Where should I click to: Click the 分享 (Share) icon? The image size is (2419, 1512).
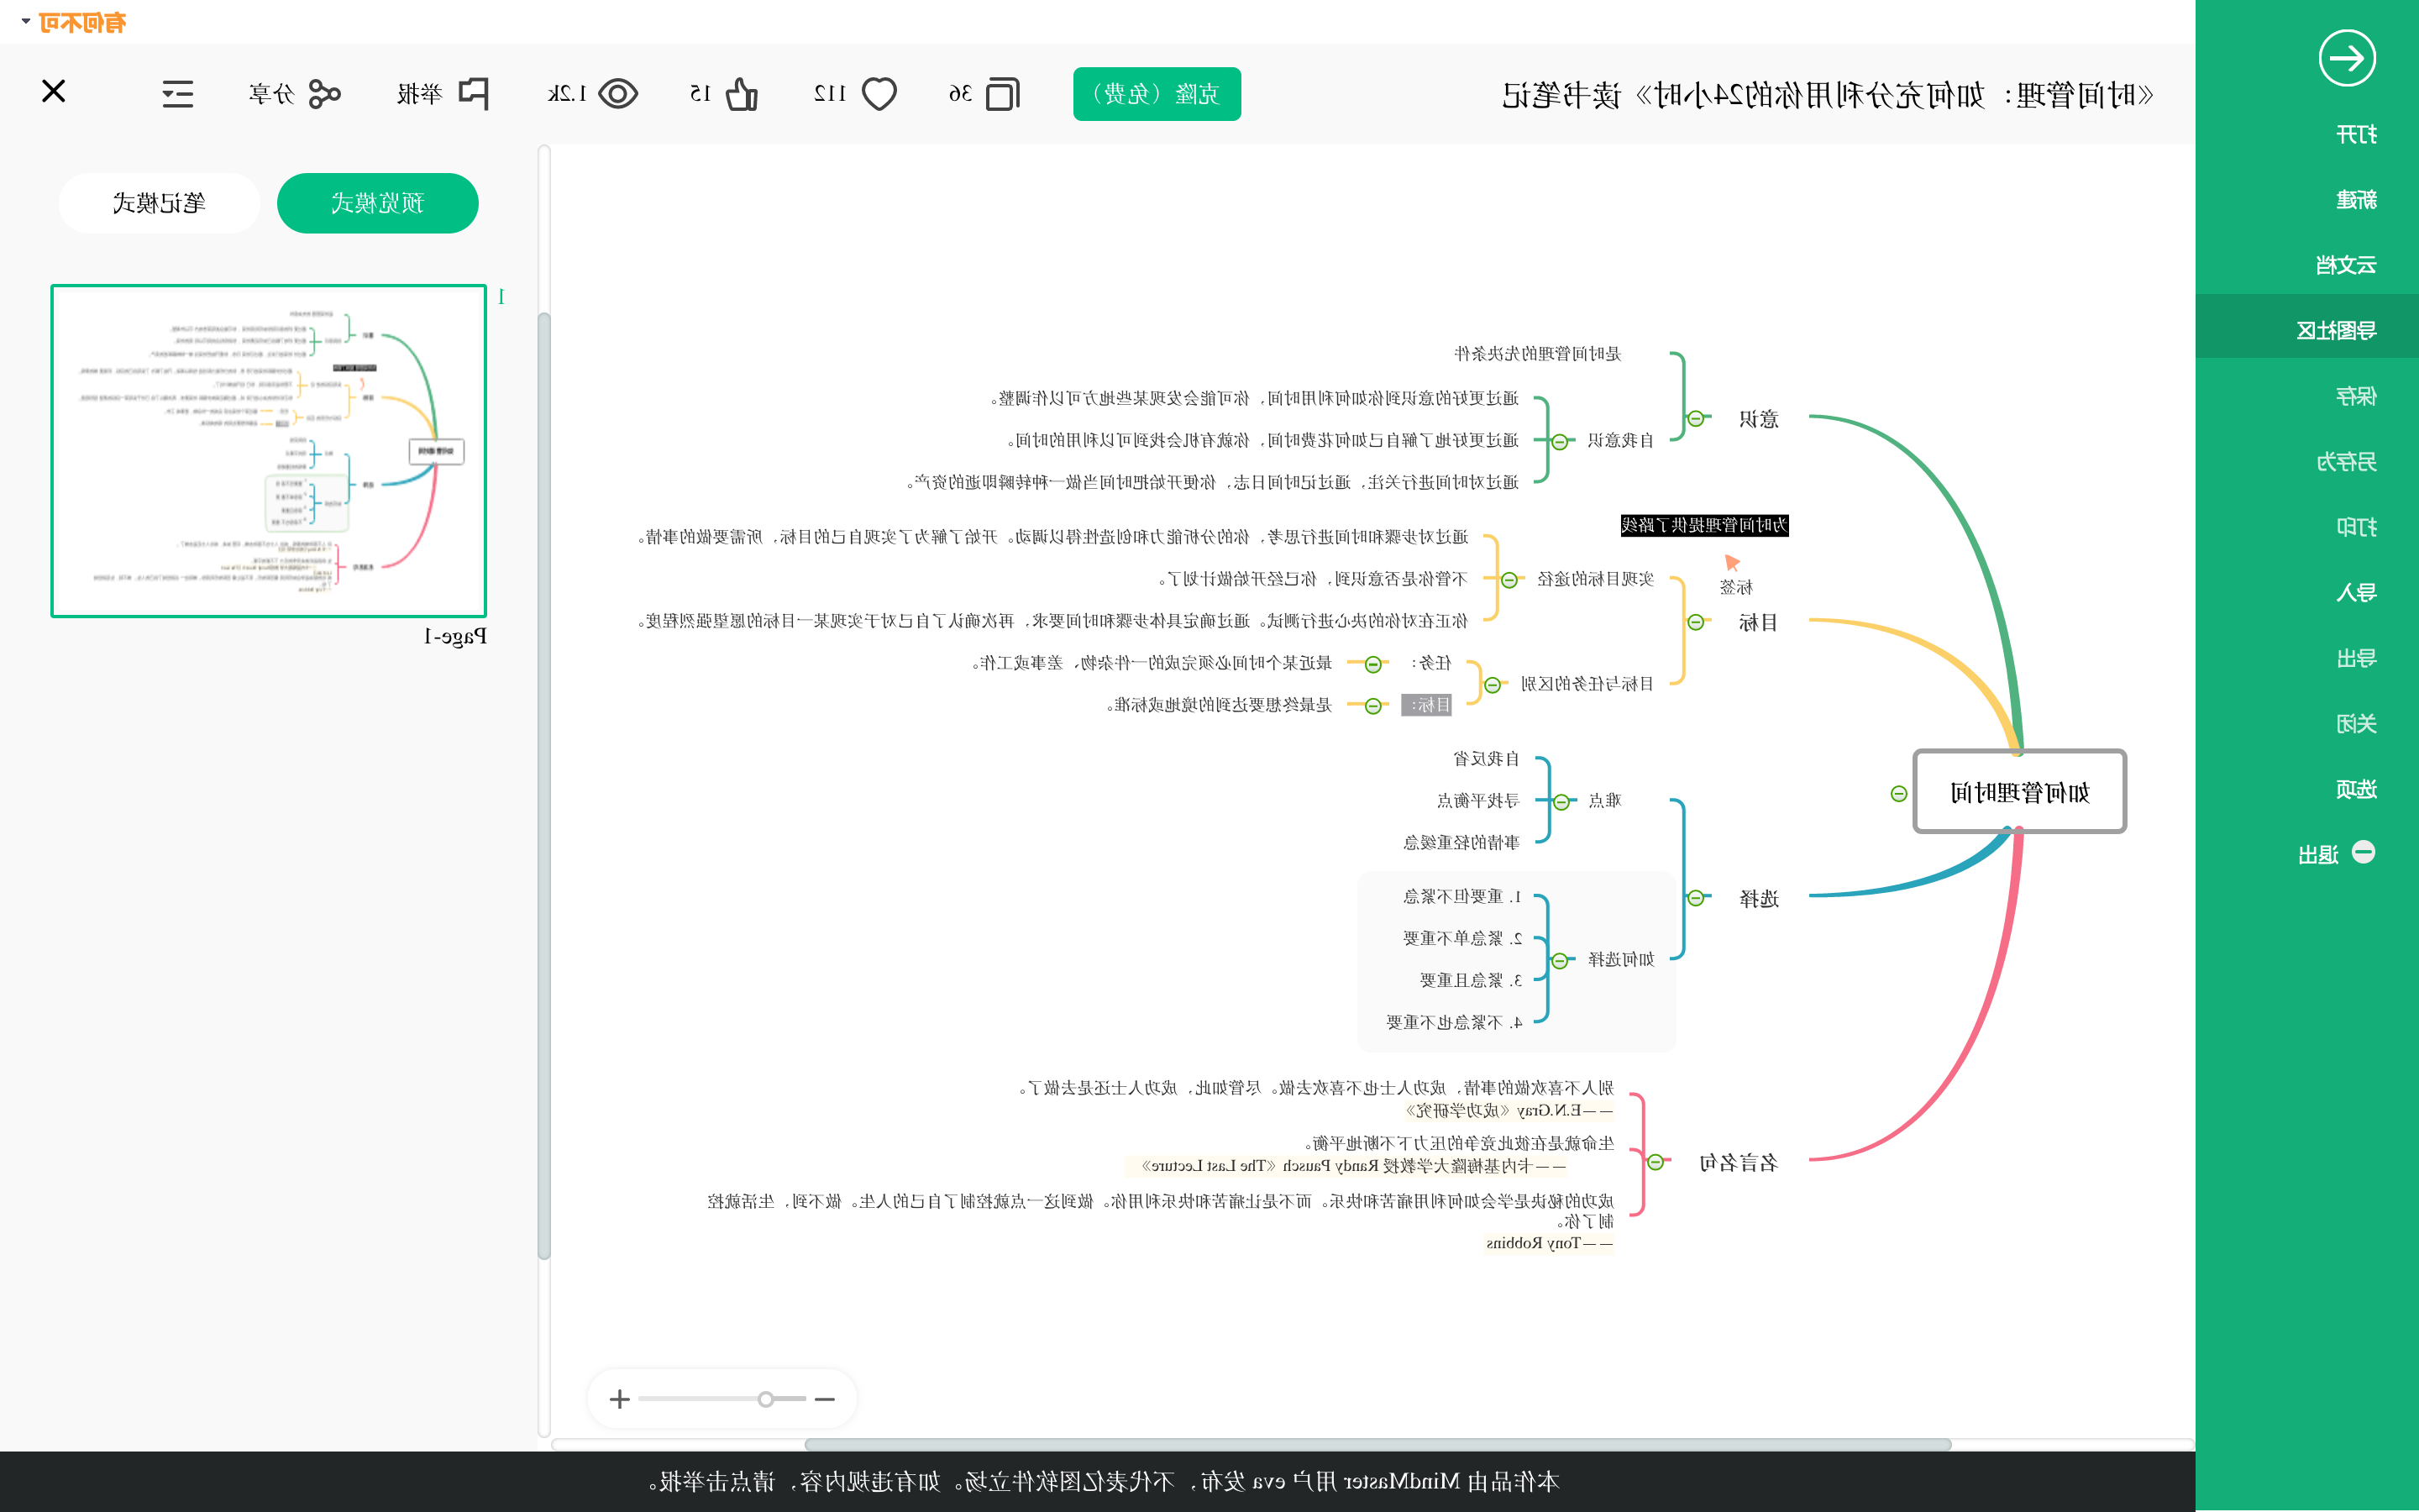point(325,94)
